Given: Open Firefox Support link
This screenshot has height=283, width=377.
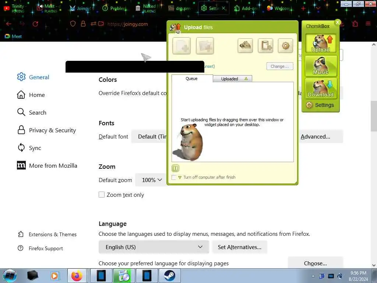Looking at the screenshot, I should click(40, 248).
